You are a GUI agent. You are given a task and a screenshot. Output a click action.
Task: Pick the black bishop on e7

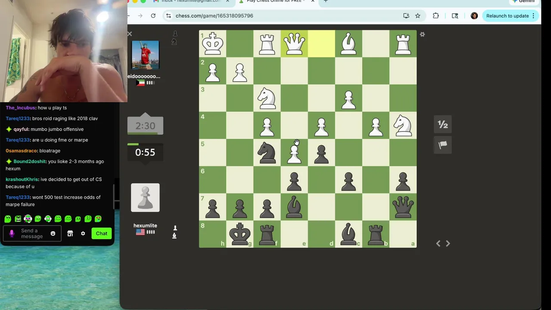pos(294,207)
